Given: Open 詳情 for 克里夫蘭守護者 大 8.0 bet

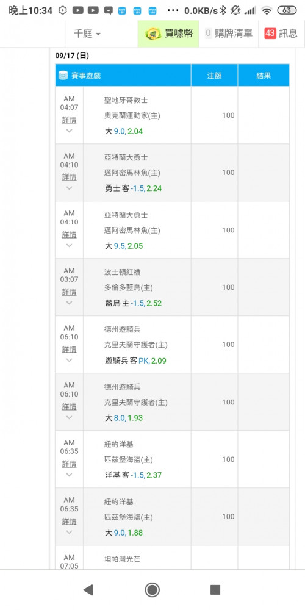Looking at the screenshot, I should (70, 406).
